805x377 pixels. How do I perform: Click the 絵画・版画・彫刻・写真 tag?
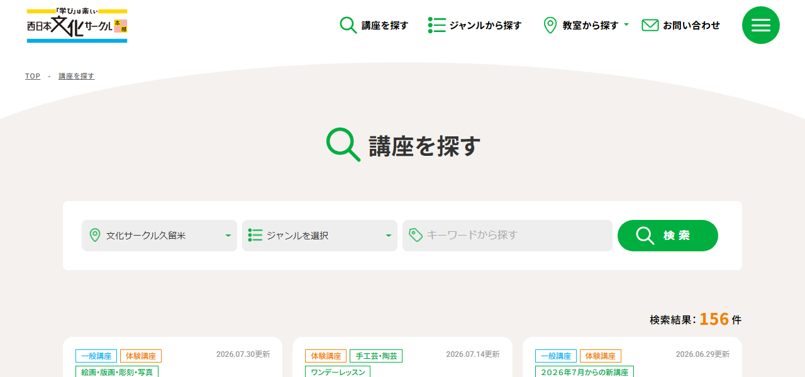pos(117,372)
